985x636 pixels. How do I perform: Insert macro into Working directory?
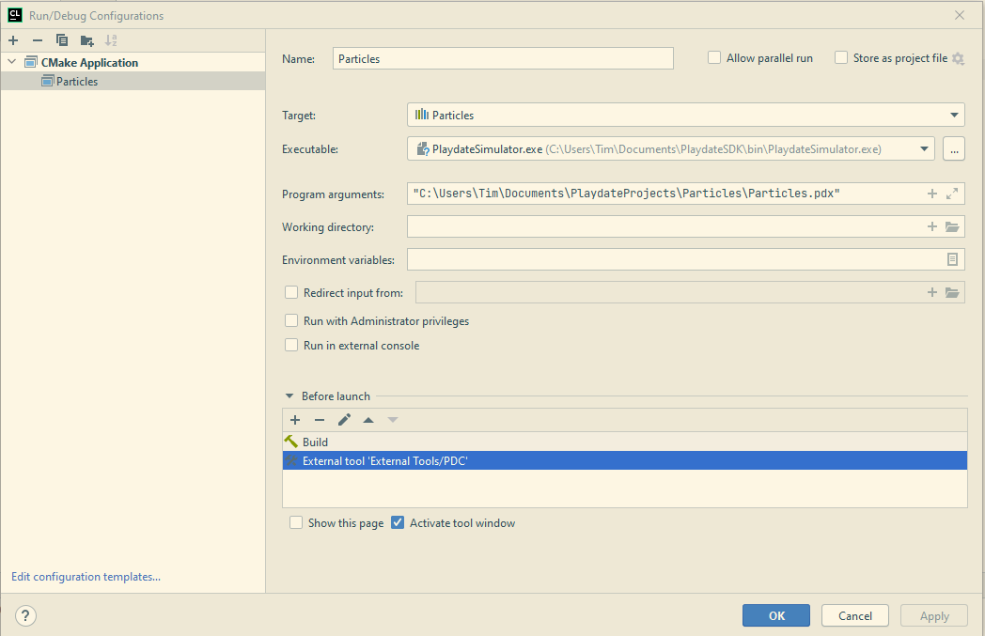tap(932, 226)
